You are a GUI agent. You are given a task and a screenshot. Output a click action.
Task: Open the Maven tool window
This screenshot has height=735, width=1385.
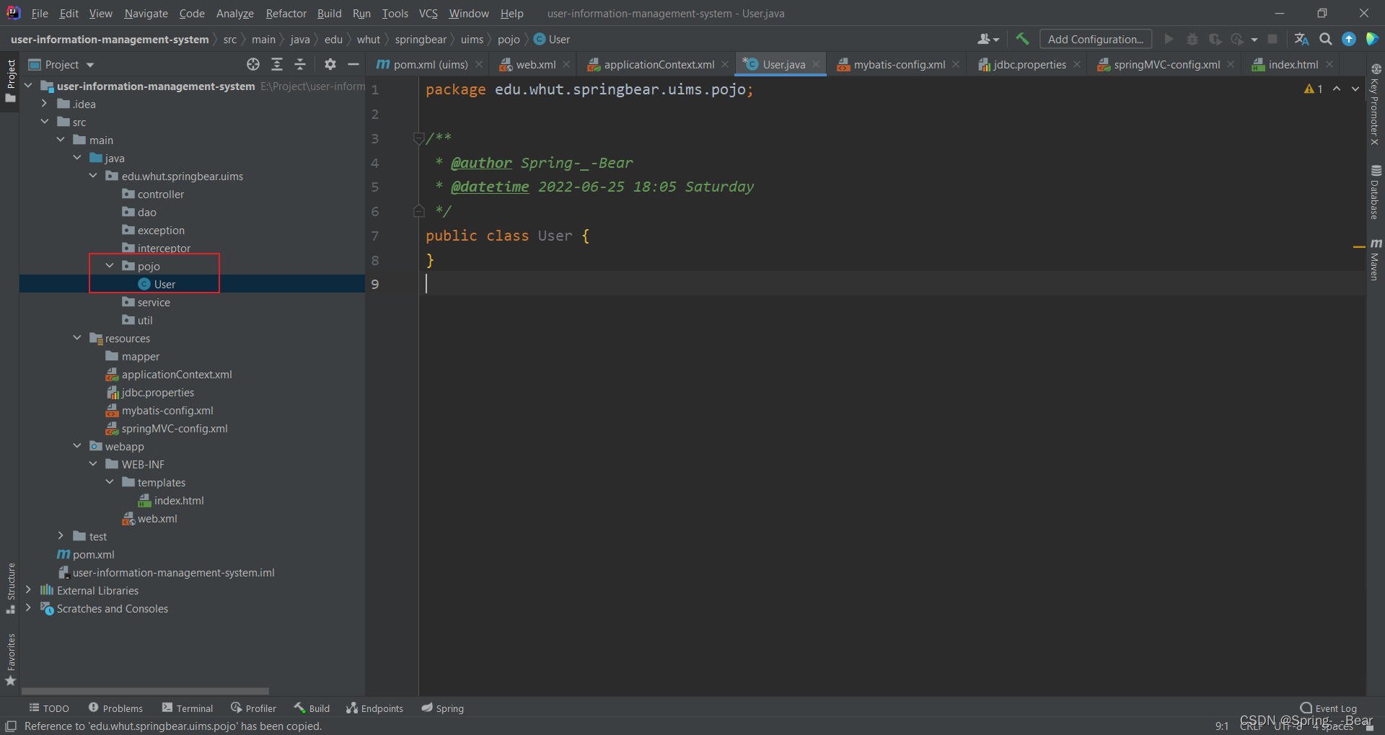[x=1376, y=259]
